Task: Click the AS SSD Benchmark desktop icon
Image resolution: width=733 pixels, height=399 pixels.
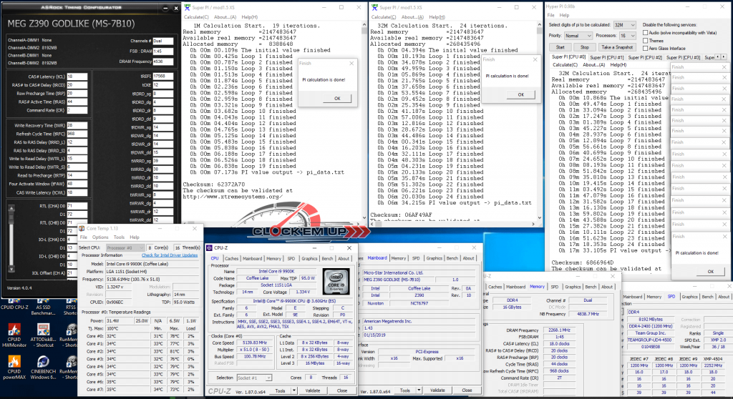Action: coord(43,307)
